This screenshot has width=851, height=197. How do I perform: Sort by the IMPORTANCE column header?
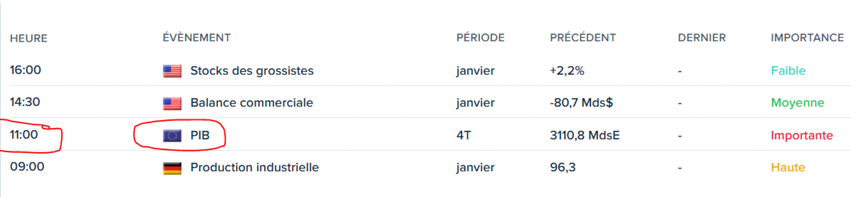[807, 38]
